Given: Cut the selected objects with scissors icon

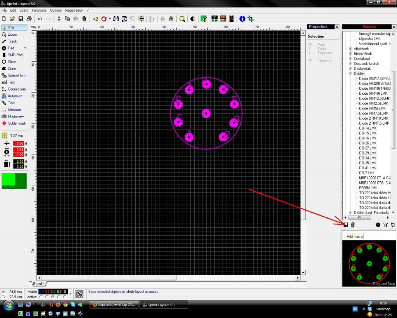Looking at the screenshot, I should click(x=59, y=19).
